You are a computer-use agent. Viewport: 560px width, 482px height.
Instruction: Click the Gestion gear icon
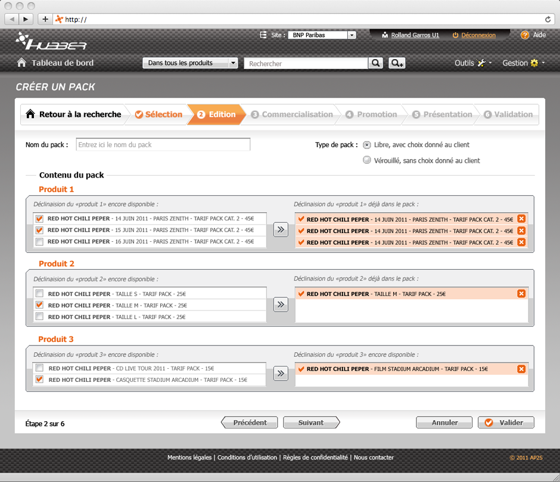pos(534,63)
